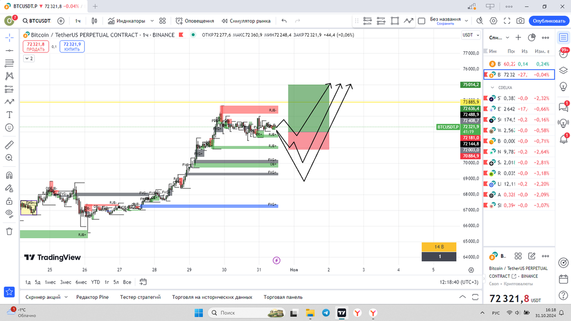Screen dimensions: 571x321
Task: Expand watchlist name Спи... dropdown
Action: point(500,37)
